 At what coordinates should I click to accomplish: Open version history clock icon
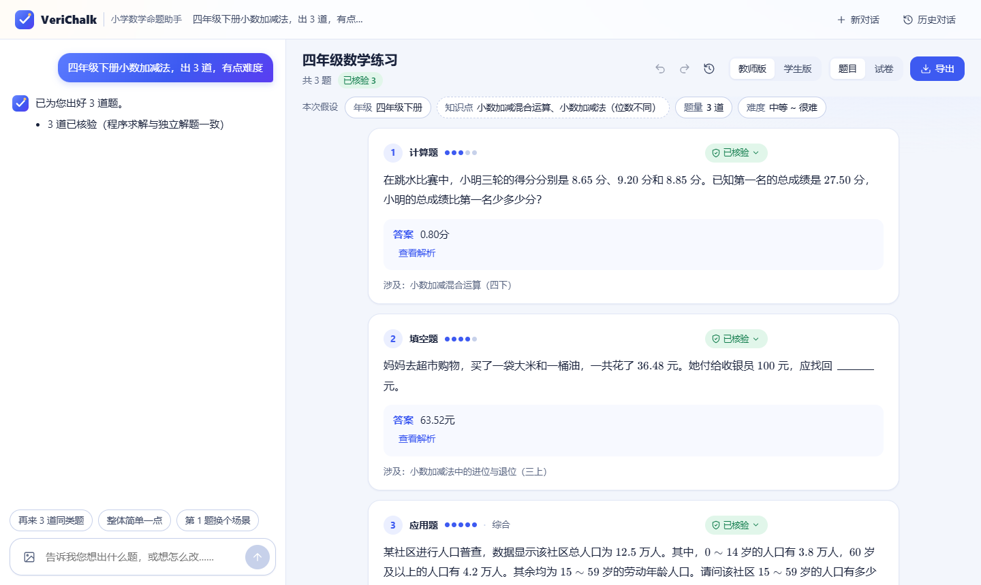pyautogui.click(x=709, y=69)
